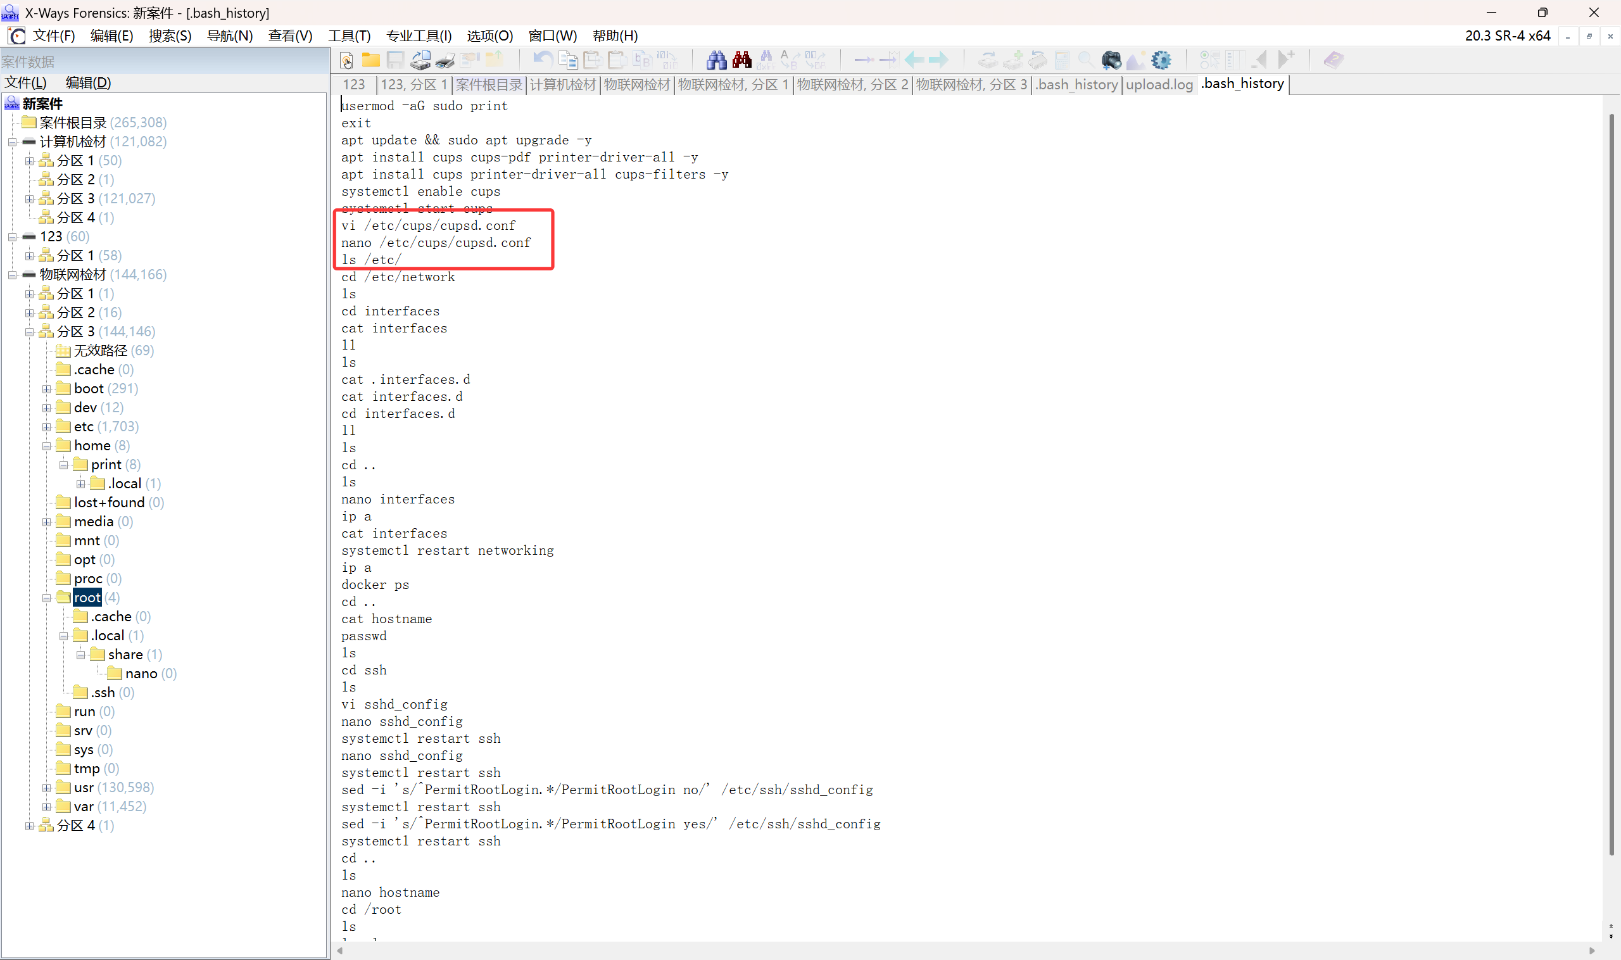The height and width of the screenshot is (960, 1621).
Task: Switch to the upload.log tab
Action: tap(1159, 84)
